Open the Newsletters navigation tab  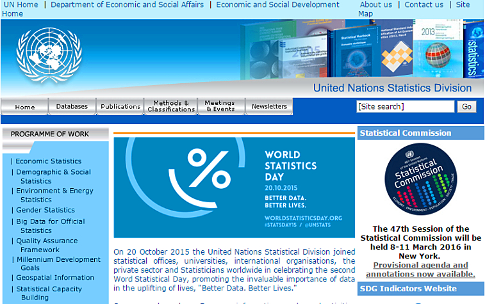click(269, 107)
